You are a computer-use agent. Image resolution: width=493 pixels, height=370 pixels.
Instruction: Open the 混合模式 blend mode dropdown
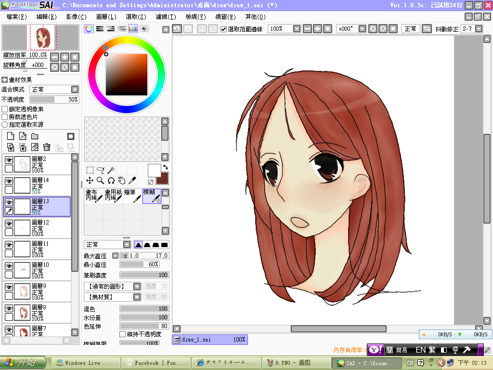75,90
